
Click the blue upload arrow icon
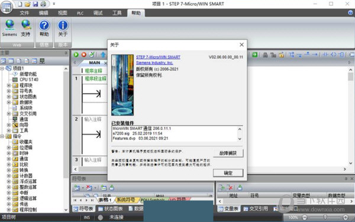[x=103, y=54]
